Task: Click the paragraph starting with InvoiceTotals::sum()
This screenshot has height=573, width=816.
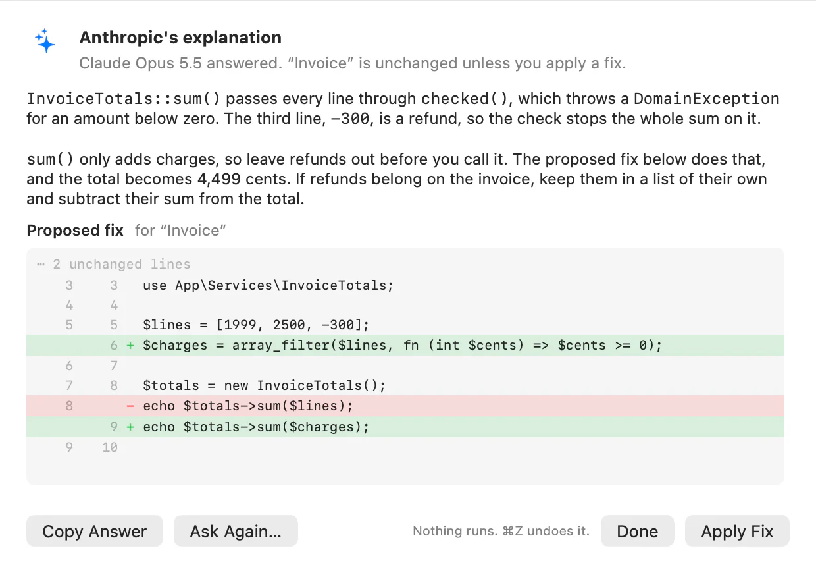Action: click(403, 109)
